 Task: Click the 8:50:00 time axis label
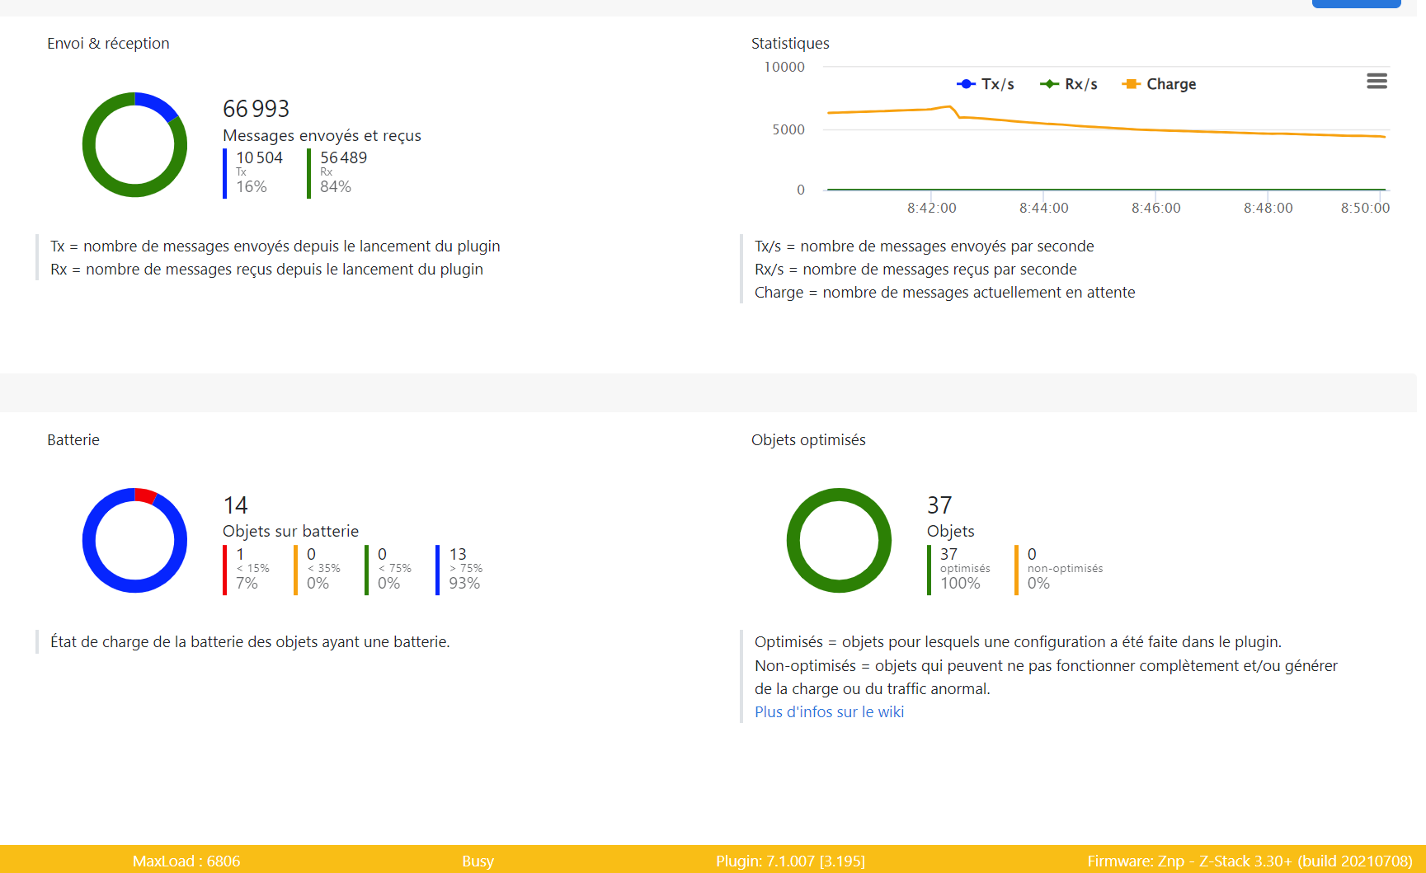(x=1365, y=209)
